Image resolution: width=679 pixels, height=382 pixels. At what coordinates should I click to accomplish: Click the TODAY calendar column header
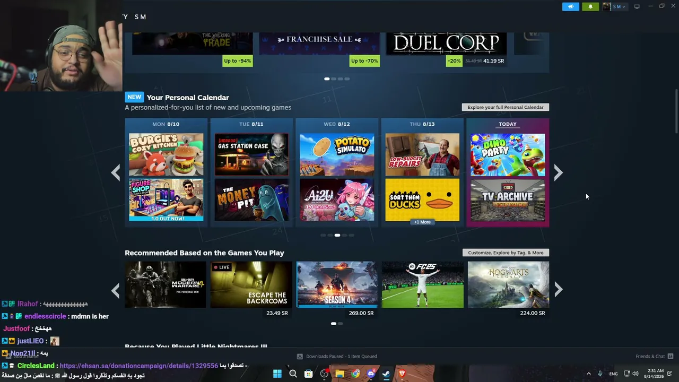[508, 124]
